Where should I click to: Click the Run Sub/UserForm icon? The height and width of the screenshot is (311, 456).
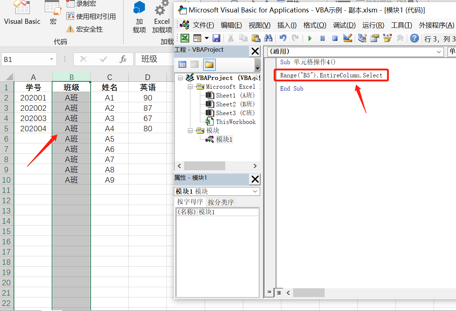(x=310, y=38)
